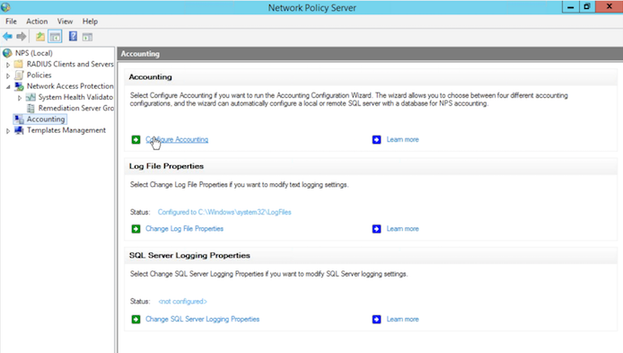
Task: Expand the Policies tree node
Action: [x=8, y=75]
